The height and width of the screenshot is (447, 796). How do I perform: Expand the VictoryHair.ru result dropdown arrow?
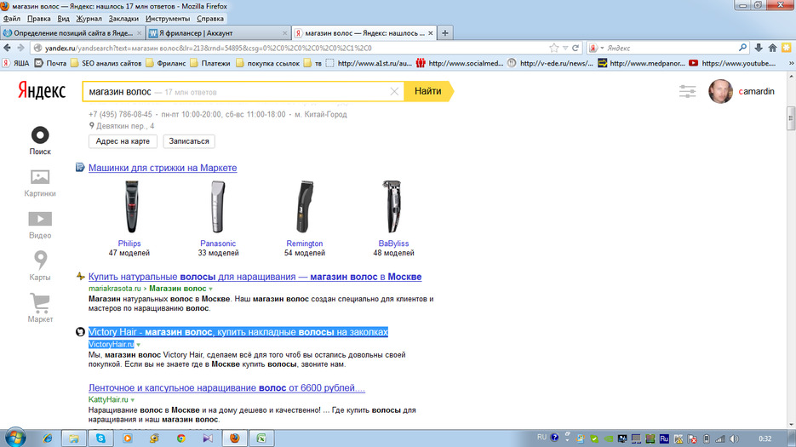pos(138,345)
